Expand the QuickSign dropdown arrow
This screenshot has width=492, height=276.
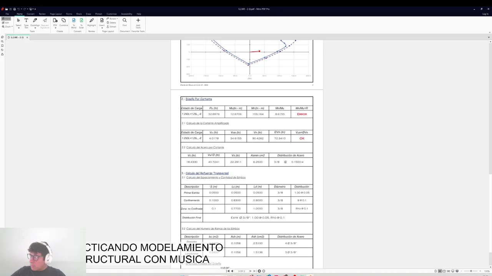click(35, 28)
